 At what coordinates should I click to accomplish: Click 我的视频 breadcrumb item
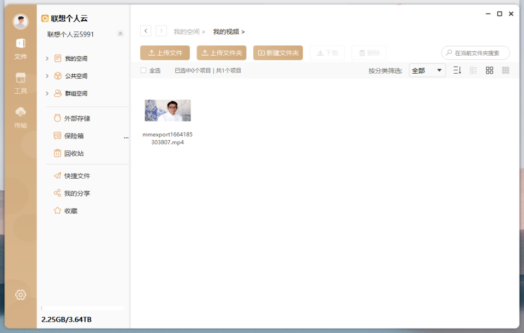pyautogui.click(x=226, y=32)
